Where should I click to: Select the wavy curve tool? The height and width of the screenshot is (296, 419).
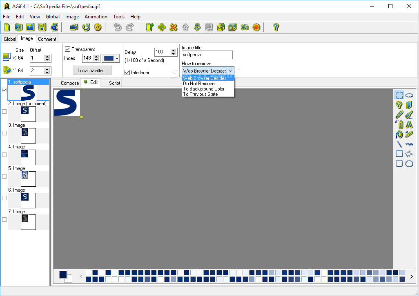point(409,144)
